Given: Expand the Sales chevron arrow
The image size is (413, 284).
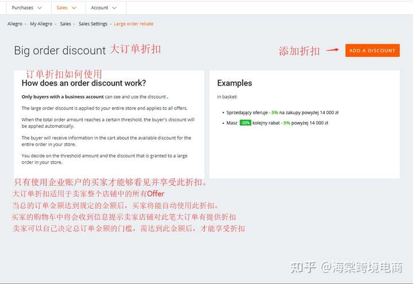Looking at the screenshot, I should pos(74,8).
